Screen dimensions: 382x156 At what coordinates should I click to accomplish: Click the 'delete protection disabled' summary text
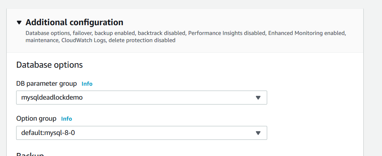click(142, 40)
